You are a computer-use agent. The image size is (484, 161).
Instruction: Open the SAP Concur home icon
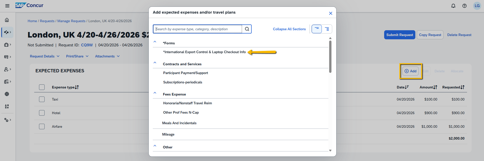tap(7, 20)
